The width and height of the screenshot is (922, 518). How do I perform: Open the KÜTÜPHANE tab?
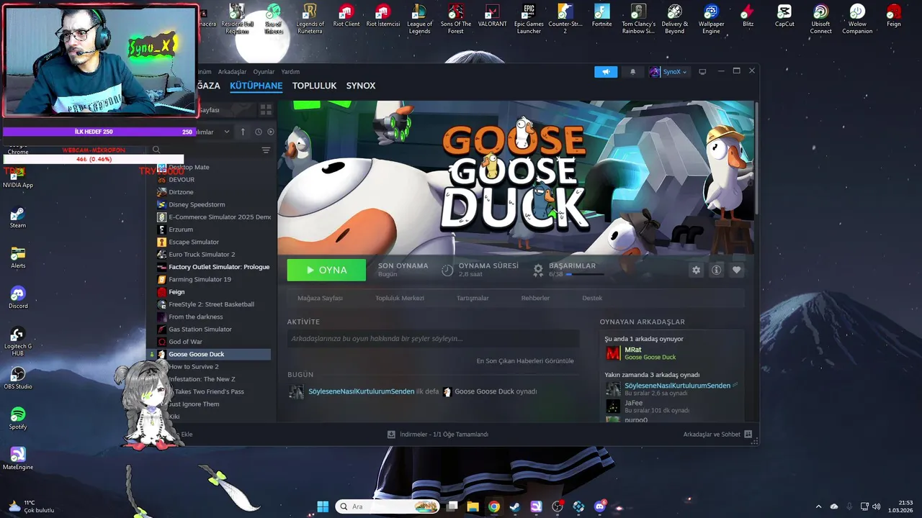256,86
